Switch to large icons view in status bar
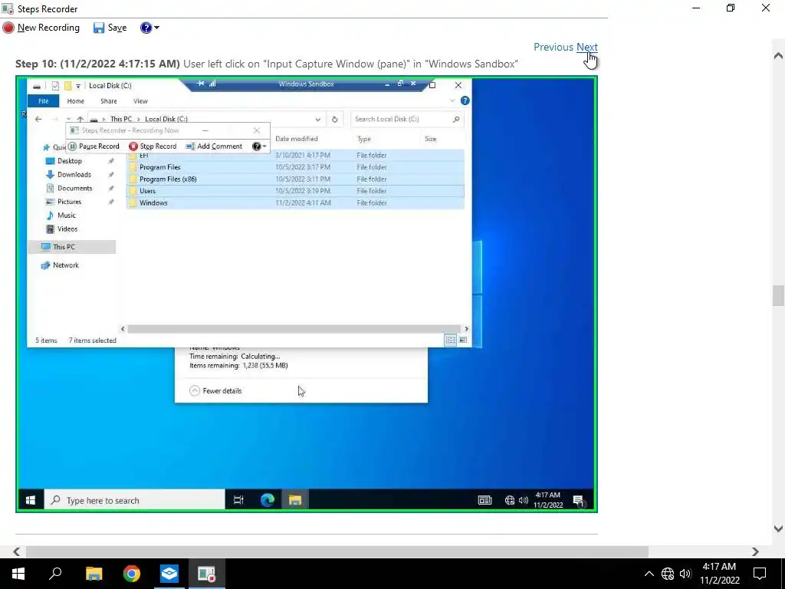This screenshot has width=785, height=589. (x=462, y=340)
